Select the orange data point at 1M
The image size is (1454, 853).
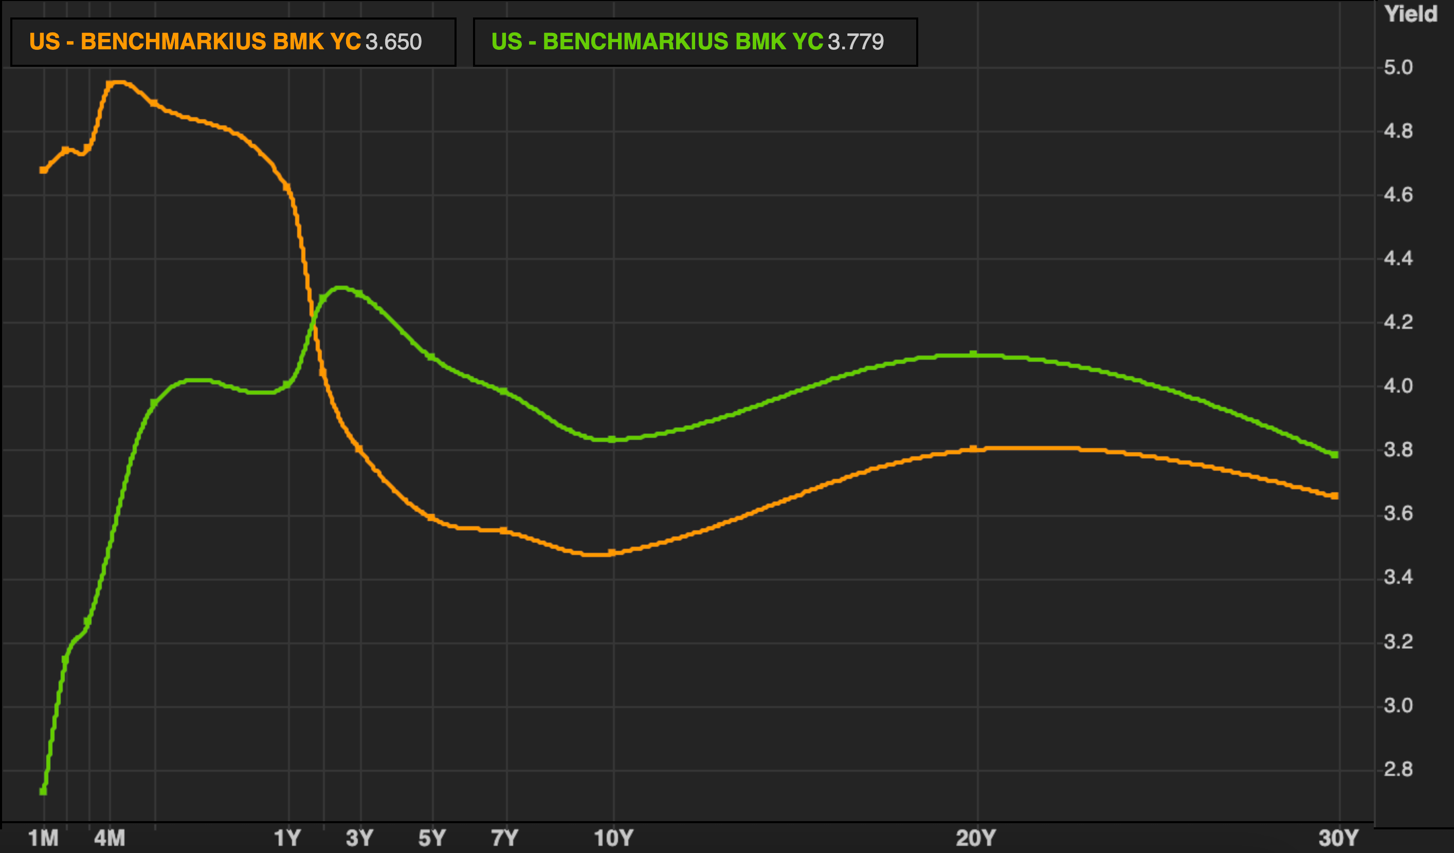43,170
